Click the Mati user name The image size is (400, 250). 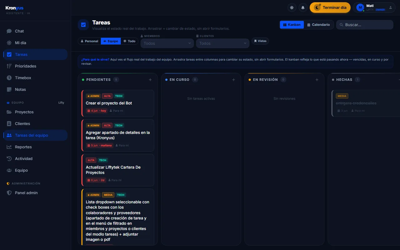[x=370, y=6]
